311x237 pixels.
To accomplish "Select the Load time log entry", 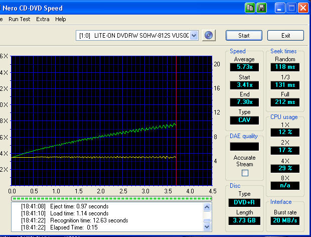I will (65, 213).
